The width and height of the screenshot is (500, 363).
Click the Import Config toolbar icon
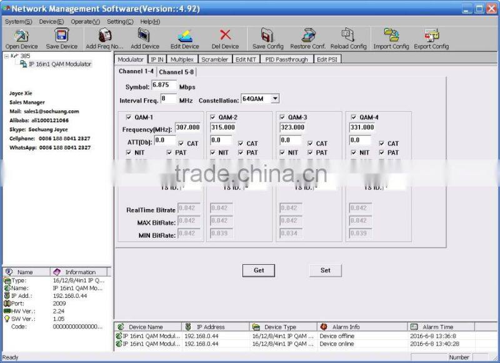pyautogui.click(x=391, y=36)
